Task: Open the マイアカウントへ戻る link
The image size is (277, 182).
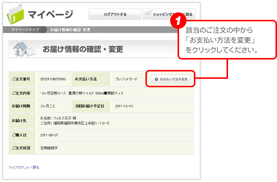Action: pos(24,167)
